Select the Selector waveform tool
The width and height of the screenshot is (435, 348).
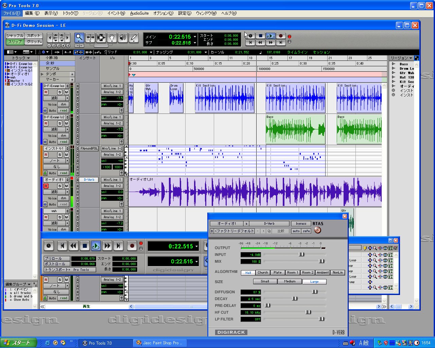pos(101,37)
